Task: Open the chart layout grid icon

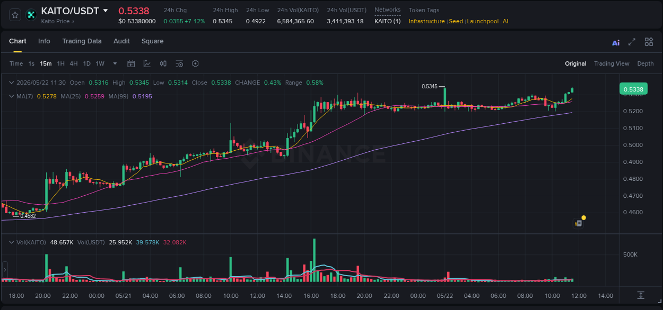Action: pos(649,42)
